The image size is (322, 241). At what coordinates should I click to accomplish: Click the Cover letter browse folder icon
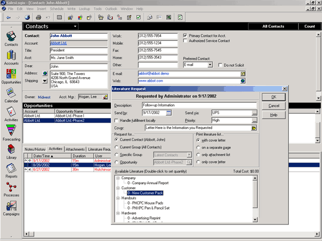point(254,128)
